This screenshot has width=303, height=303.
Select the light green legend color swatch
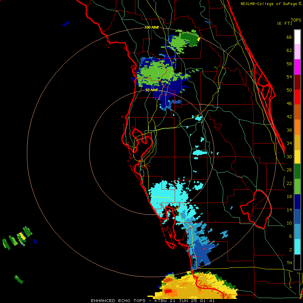point(297,187)
